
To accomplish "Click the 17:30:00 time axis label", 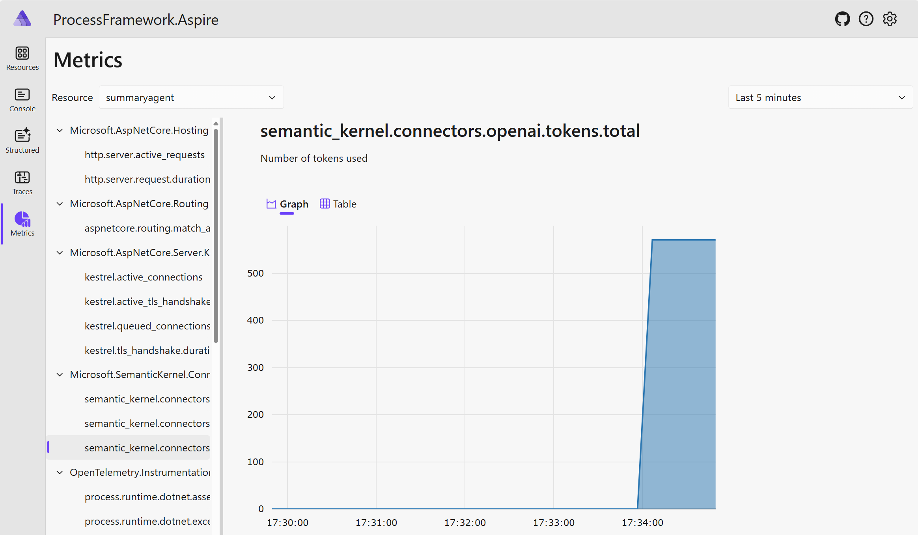I will point(287,523).
